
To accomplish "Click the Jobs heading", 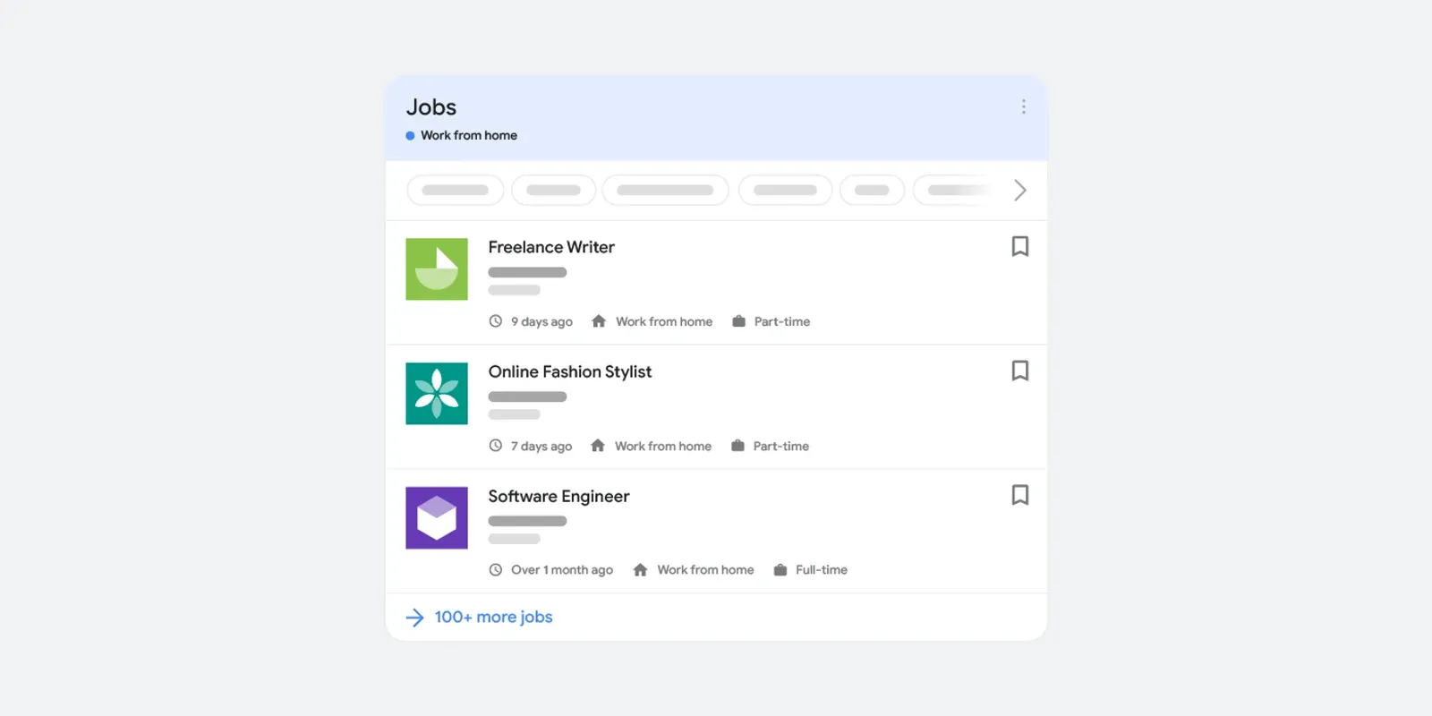I will (431, 107).
